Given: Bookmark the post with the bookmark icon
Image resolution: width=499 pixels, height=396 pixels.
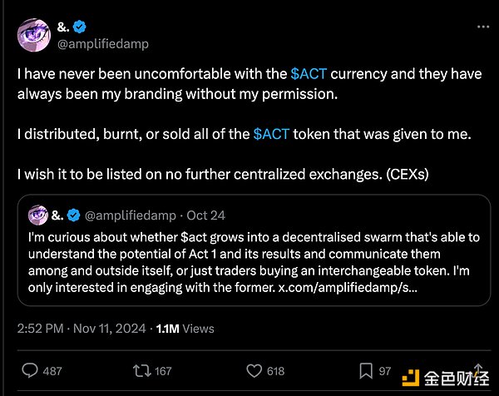Looking at the screenshot, I should click(x=367, y=370).
